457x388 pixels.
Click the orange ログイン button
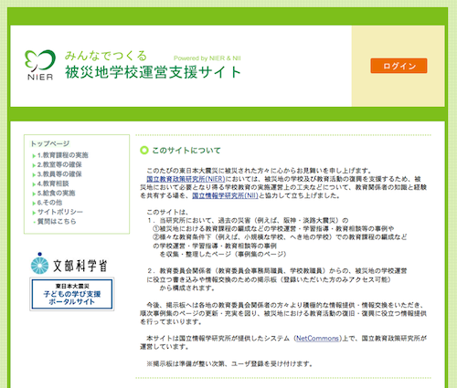tap(399, 66)
